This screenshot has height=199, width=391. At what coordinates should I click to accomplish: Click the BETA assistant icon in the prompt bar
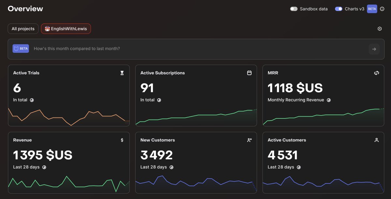21,49
